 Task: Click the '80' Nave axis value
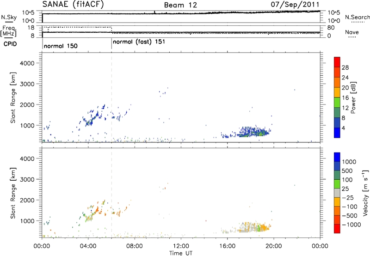point(331,28)
